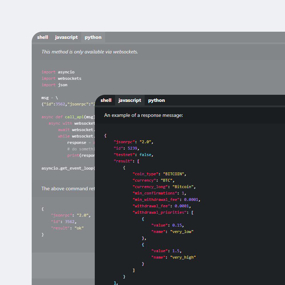This screenshot has width=285, height=285.
Task: Click the 'This method is only available via websockets' note
Action: pyautogui.click(x=89, y=52)
